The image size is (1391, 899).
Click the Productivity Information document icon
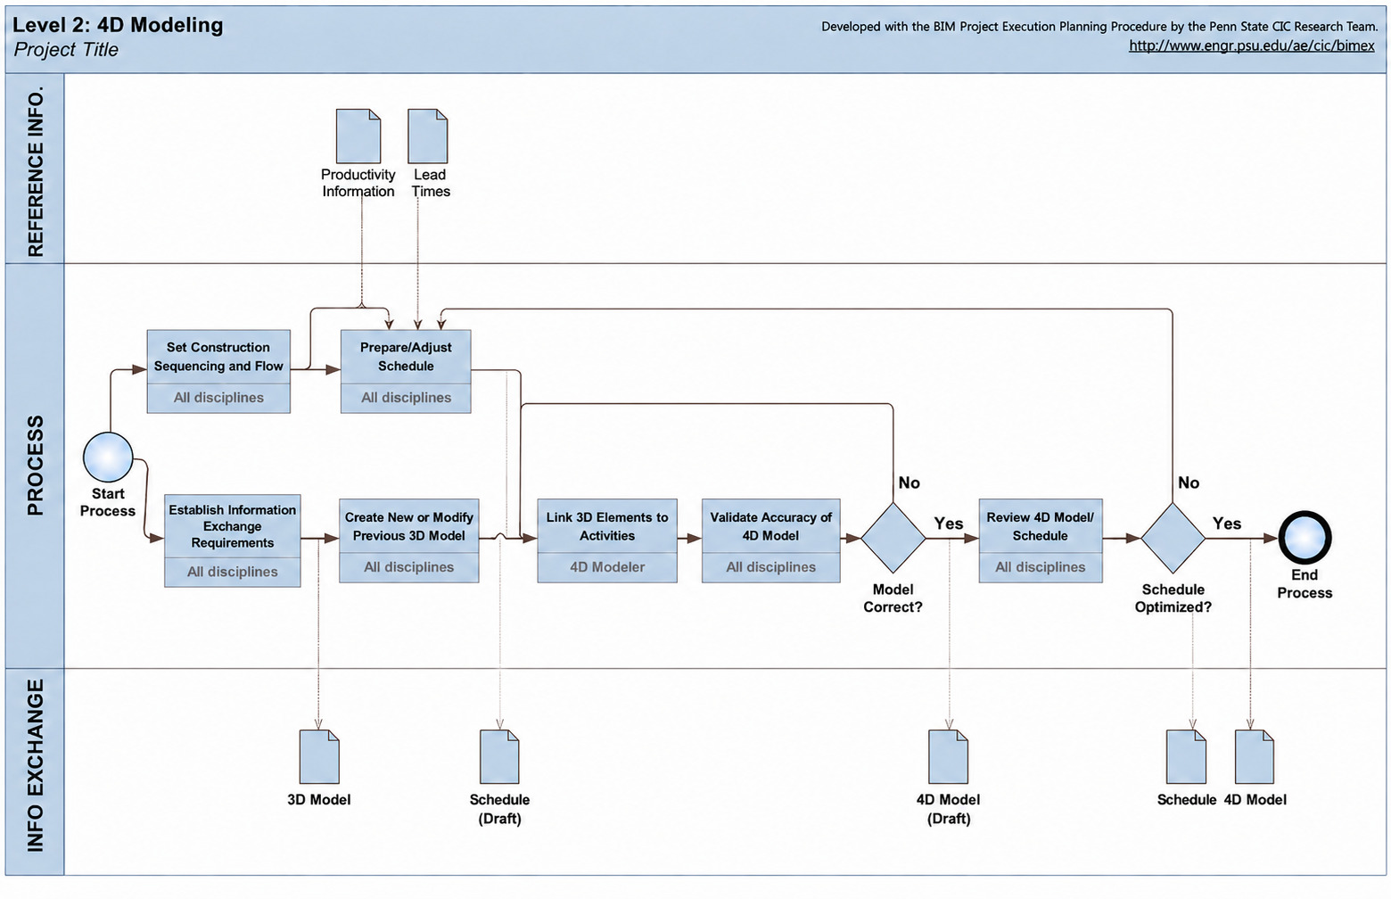coord(358,136)
